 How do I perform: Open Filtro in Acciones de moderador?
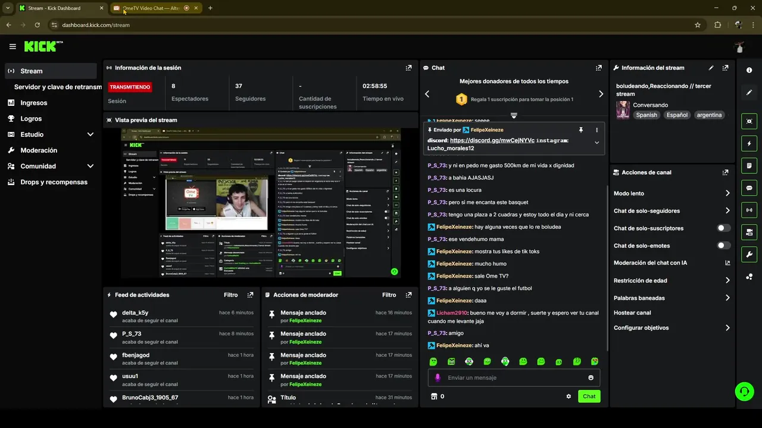389,295
